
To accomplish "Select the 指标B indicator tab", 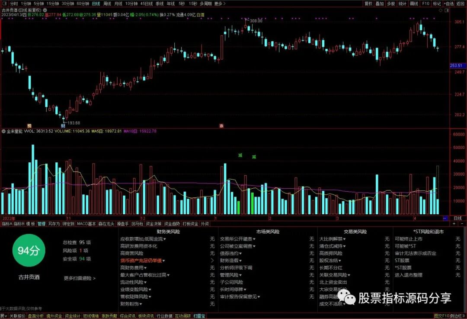I will pyautogui.click(x=19, y=224).
